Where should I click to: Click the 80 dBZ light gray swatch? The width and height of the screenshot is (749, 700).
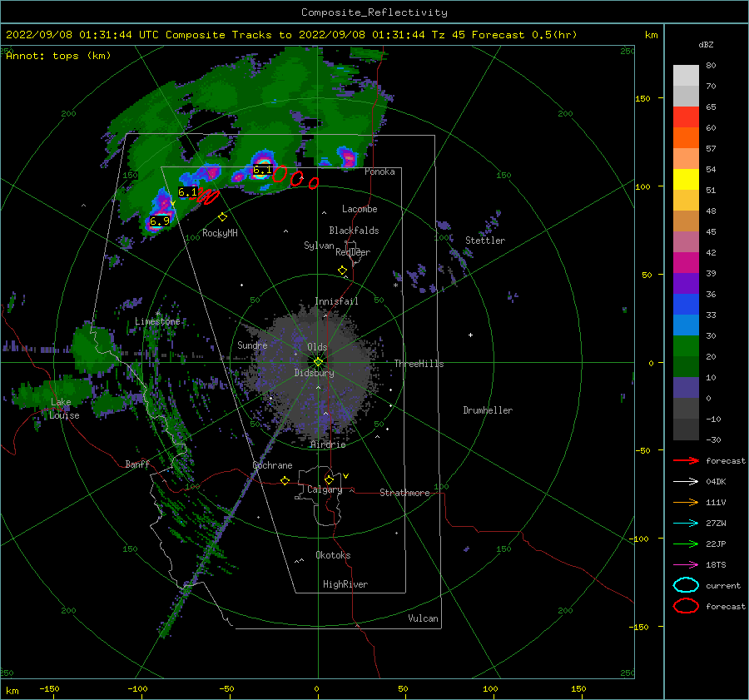686,75
